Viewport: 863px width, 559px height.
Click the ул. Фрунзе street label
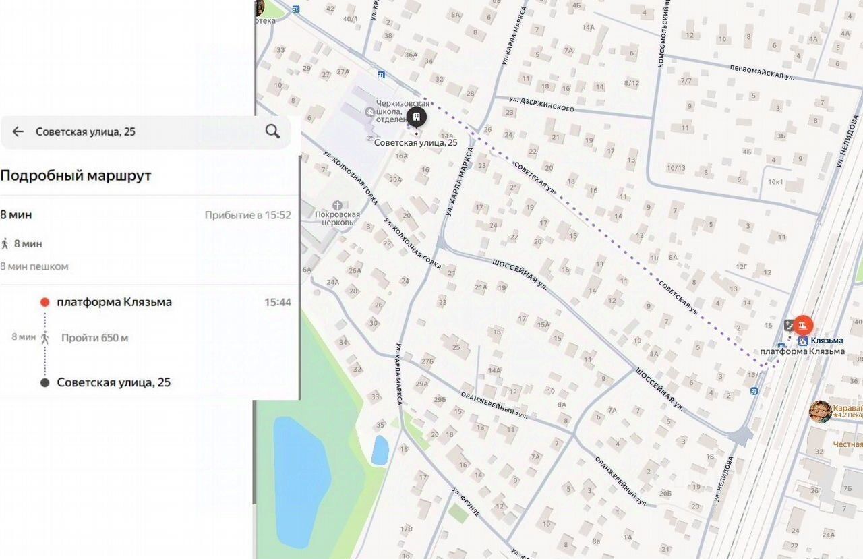point(467,502)
